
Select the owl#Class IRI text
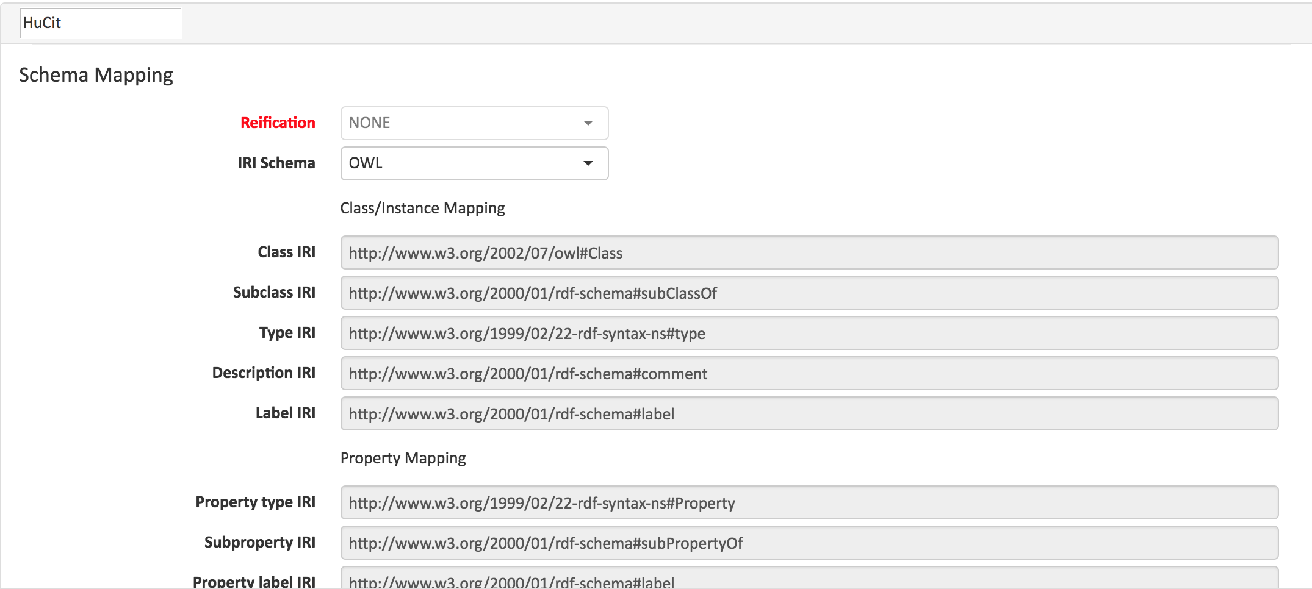485,252
